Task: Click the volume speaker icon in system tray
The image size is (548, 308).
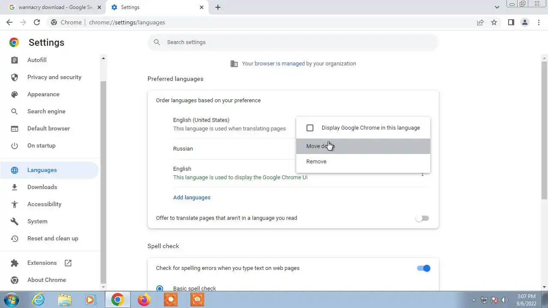Action: point(505,300)
